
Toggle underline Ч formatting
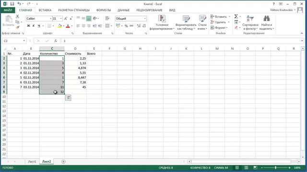[x=39, y=26]
